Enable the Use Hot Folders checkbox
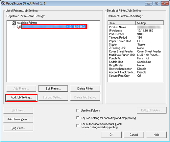The height and width of the screenshot is (142, 170). [x=78, y=111]
